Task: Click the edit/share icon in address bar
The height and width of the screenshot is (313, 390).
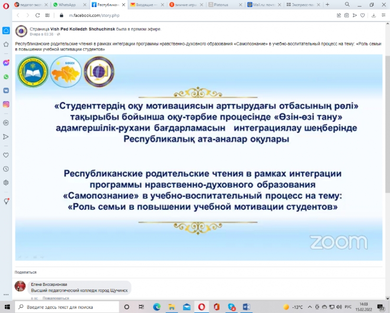Action: tap(339, 16)
